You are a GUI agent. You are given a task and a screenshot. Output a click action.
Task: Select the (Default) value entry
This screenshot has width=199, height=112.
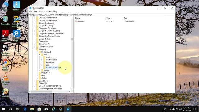click(81, 21)
